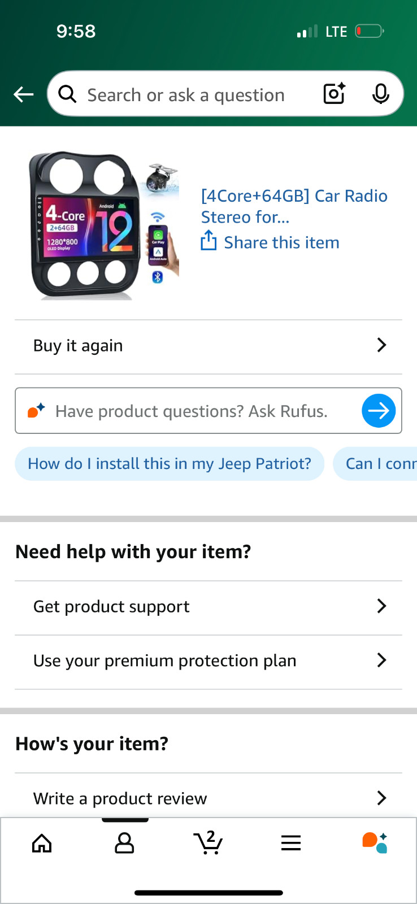417x904 pixels.
Task: Tap the Share this item link
Action: (x=281, y=242)
